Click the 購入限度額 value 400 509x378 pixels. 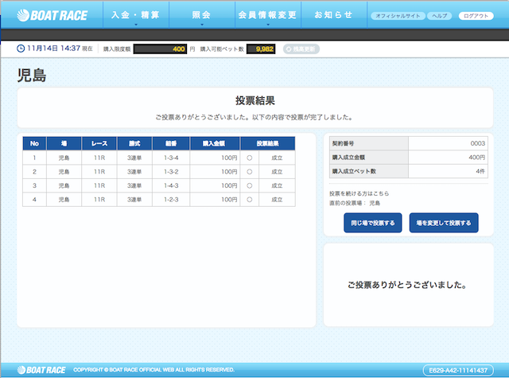pos(160,49)
